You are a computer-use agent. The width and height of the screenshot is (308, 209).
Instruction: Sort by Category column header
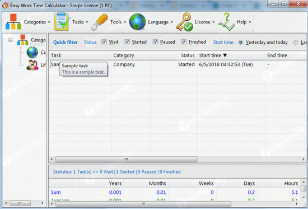[130, 55]
